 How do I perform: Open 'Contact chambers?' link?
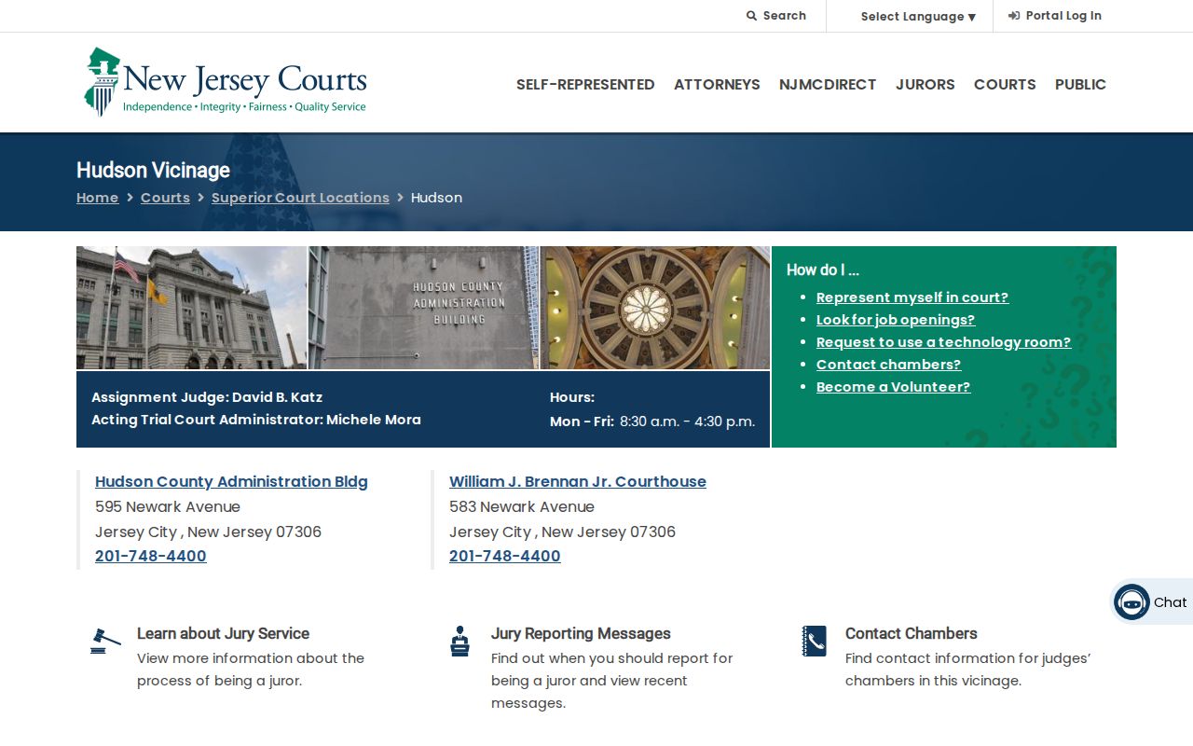pyautogui.click(x=888, y=365)
